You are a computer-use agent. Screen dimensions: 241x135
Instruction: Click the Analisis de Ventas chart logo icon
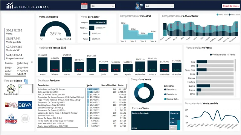tap(10, 6)
